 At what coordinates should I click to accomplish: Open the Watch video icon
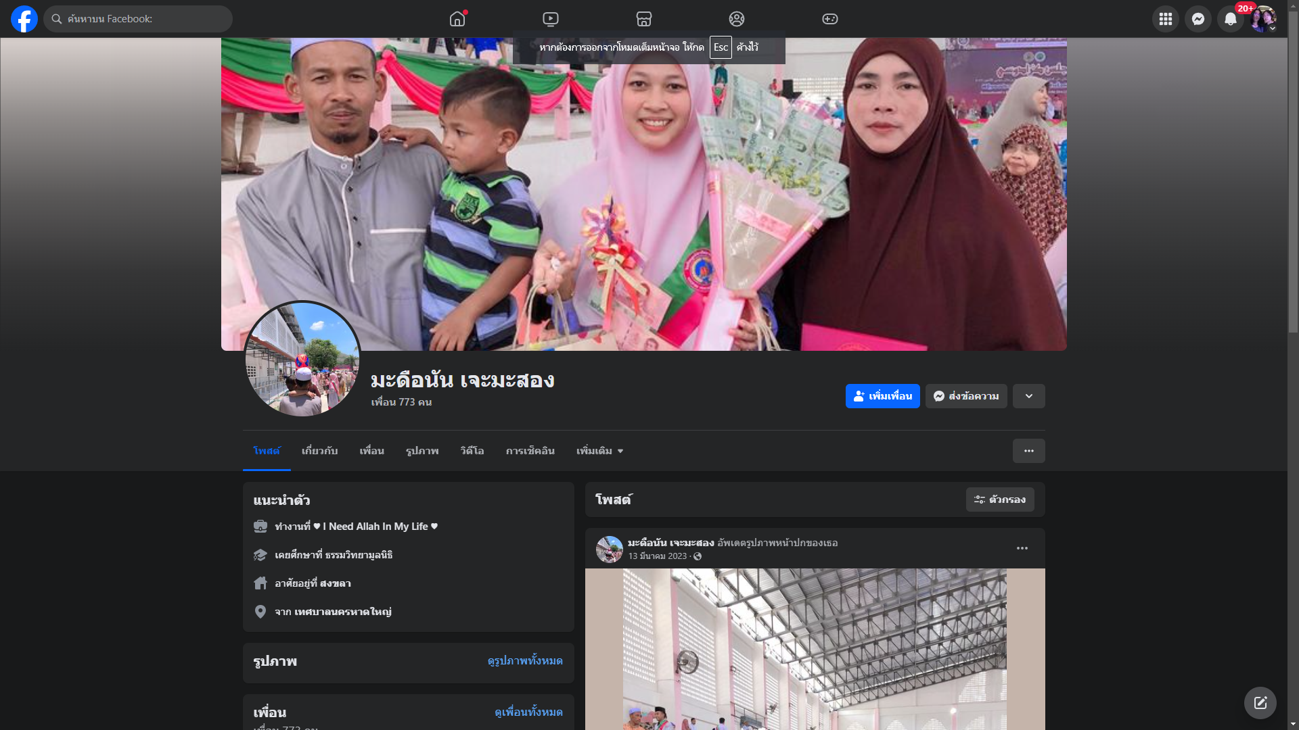(551, 19)
